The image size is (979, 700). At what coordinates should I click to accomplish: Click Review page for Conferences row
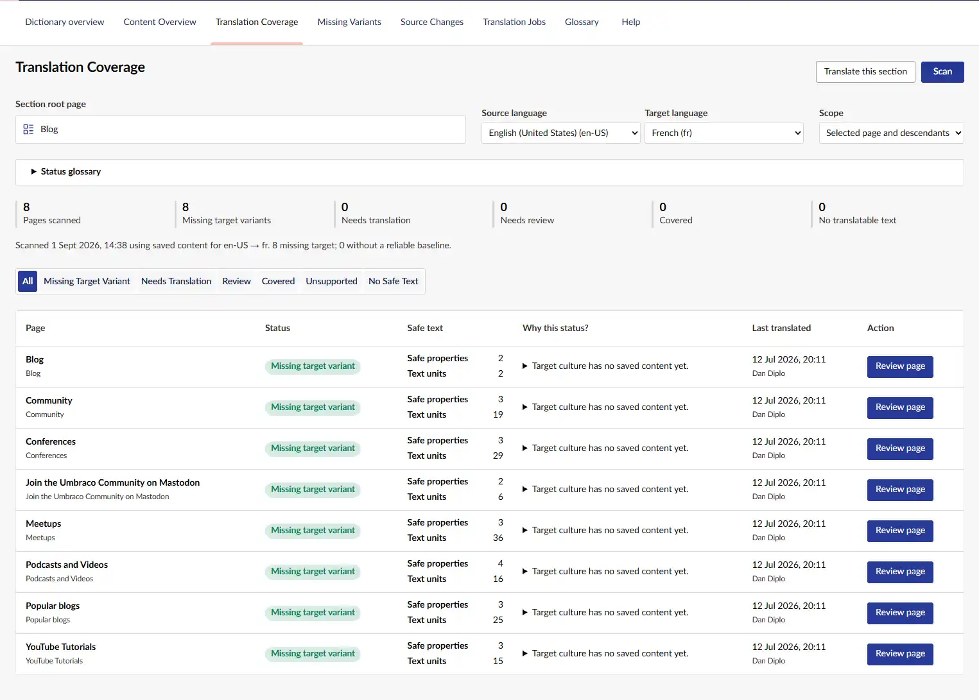900,448
